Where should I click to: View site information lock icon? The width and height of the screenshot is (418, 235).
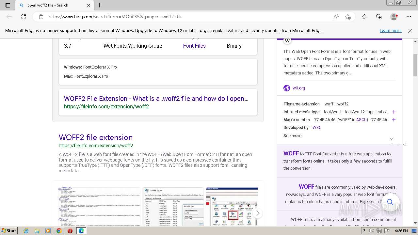pyautogui.click(x=41, y=17)
